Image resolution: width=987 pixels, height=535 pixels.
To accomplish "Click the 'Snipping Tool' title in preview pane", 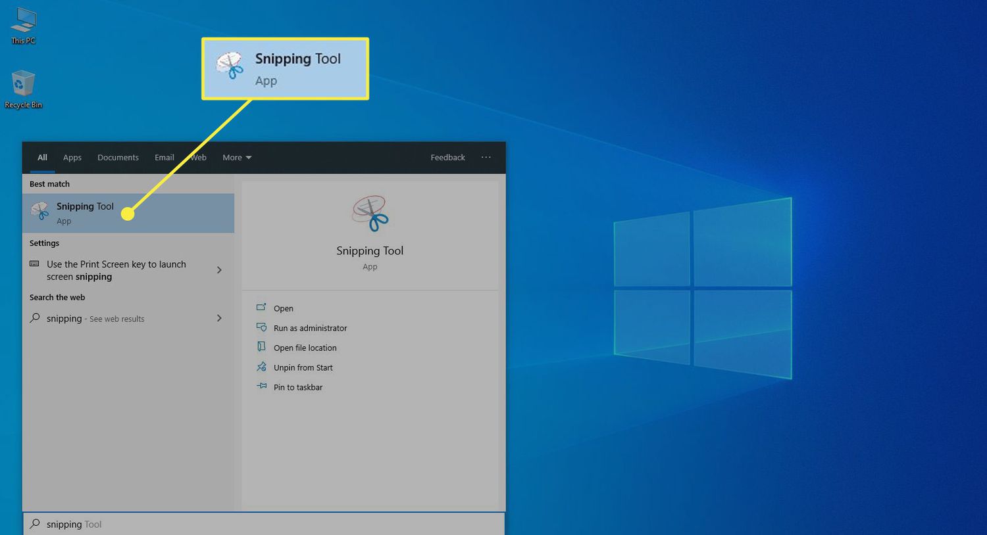I will coord(370,250).
